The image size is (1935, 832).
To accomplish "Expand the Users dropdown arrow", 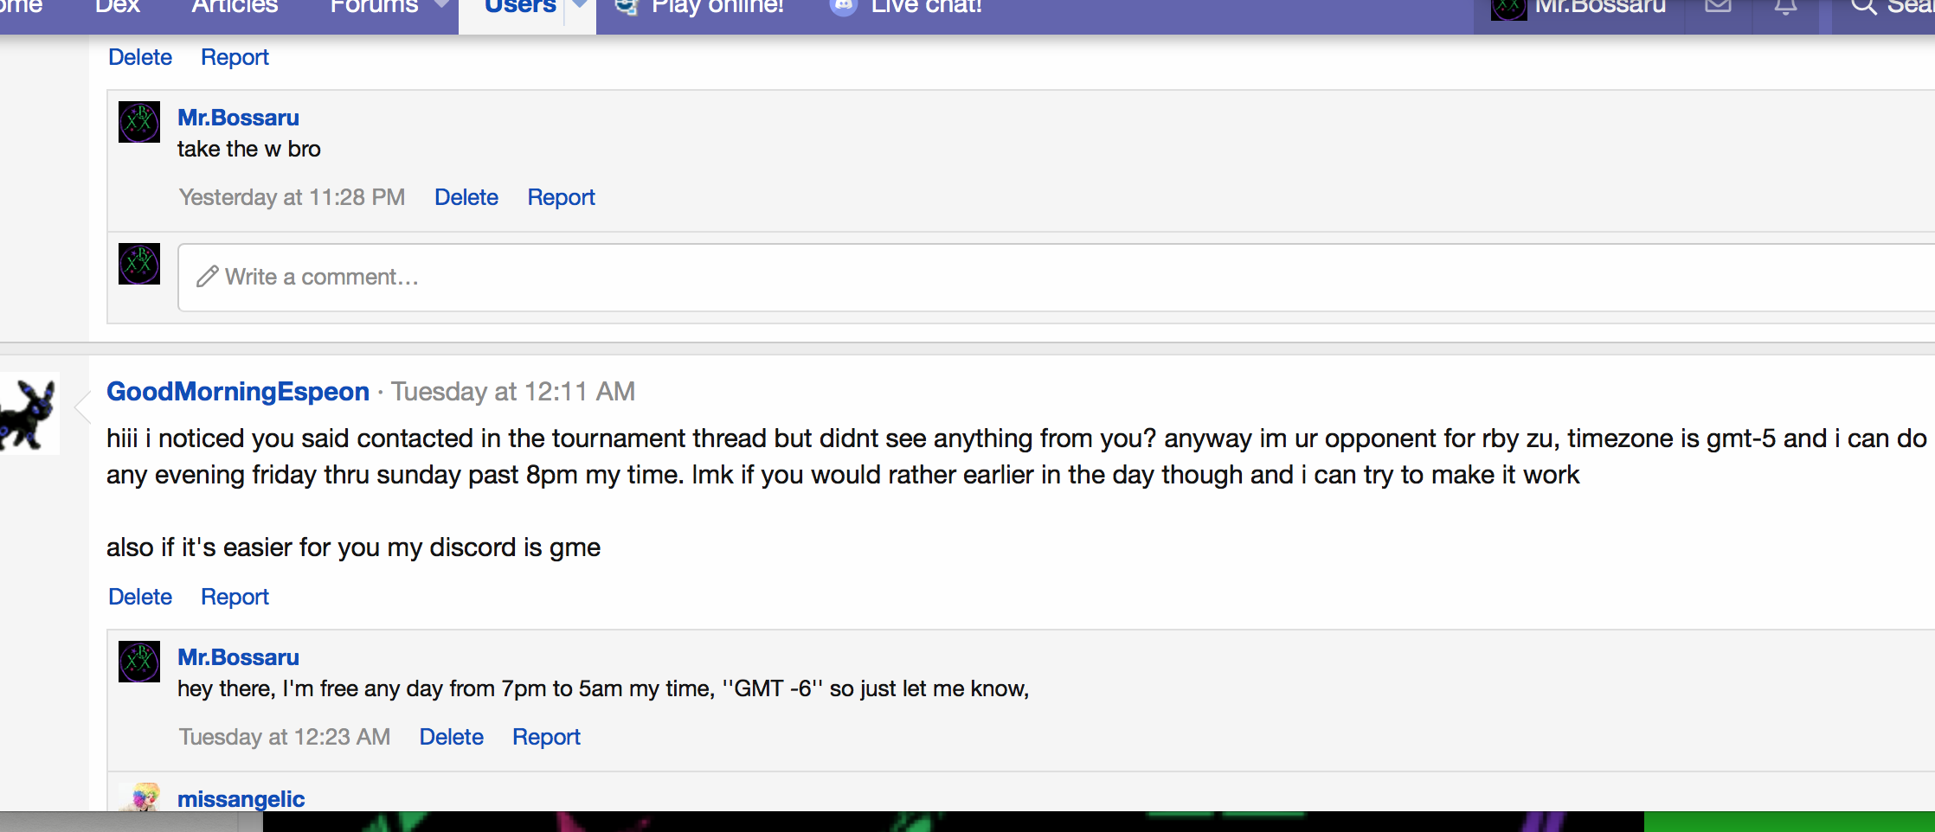I will click(580, 5).
